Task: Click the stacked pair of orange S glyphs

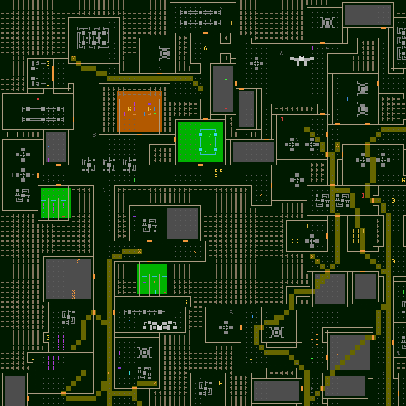Action: pos(74,294)
